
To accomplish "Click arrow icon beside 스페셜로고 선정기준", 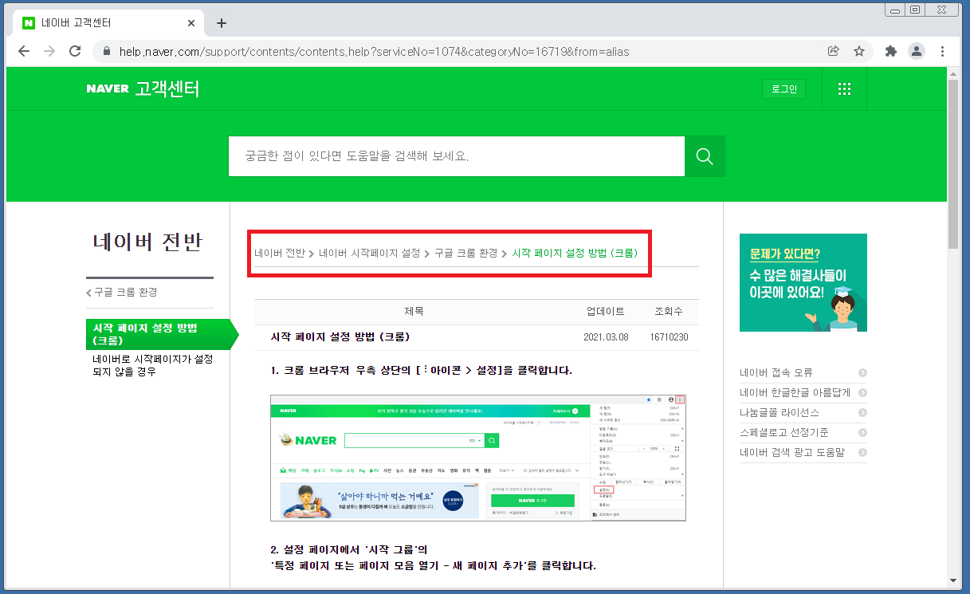I will click(862, 433).
